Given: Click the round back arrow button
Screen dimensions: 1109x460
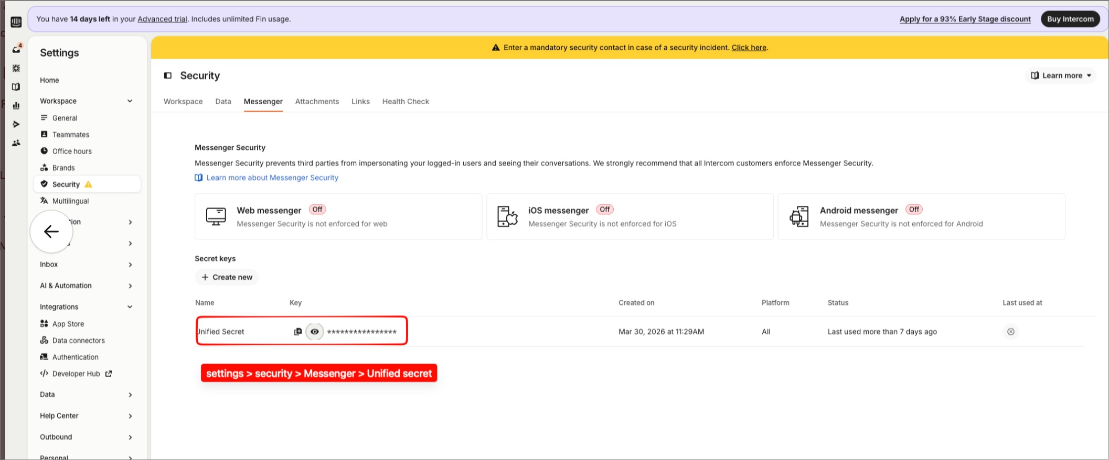Looking at the screenshot, I should [51, 232].
